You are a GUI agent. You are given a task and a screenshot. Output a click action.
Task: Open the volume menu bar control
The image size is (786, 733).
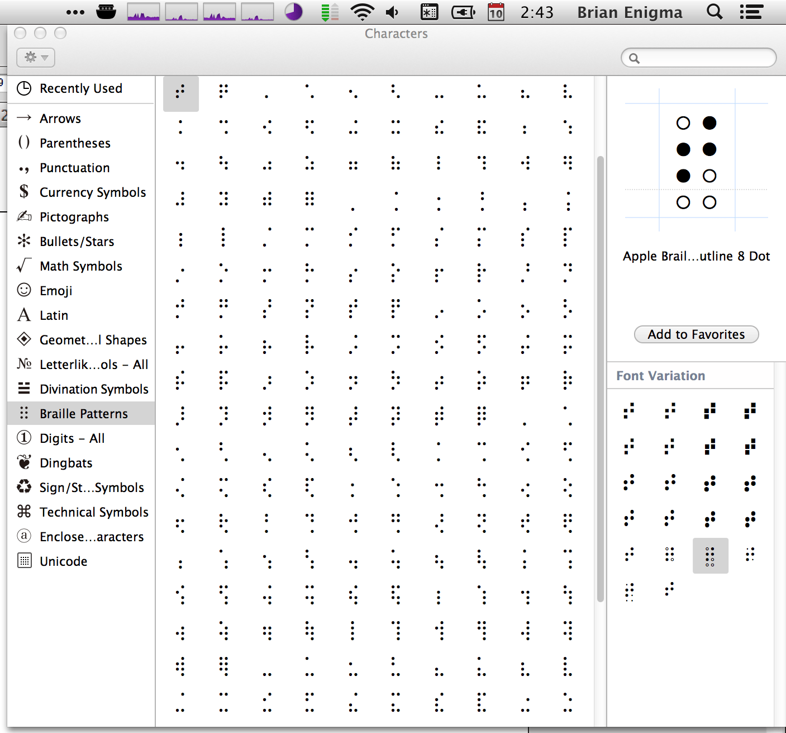pyautogui.click(x=393, y=12)
